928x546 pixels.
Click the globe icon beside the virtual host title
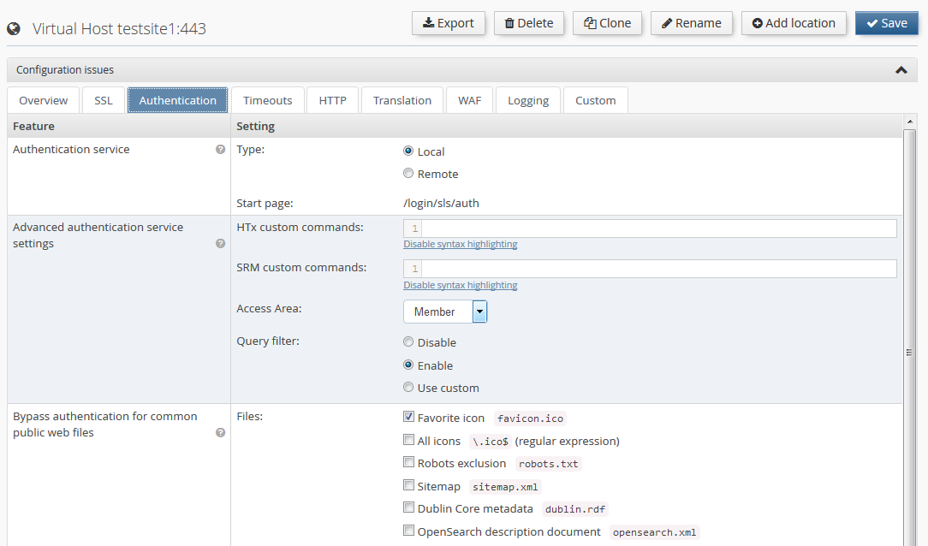(x=13, y=27)
